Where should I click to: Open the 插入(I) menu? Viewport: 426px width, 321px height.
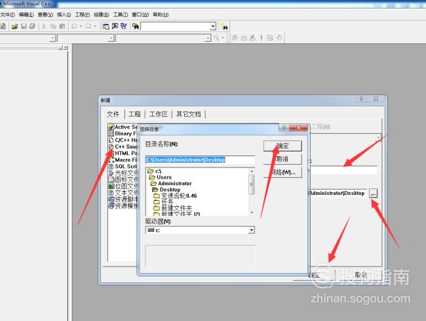(64, 14)
